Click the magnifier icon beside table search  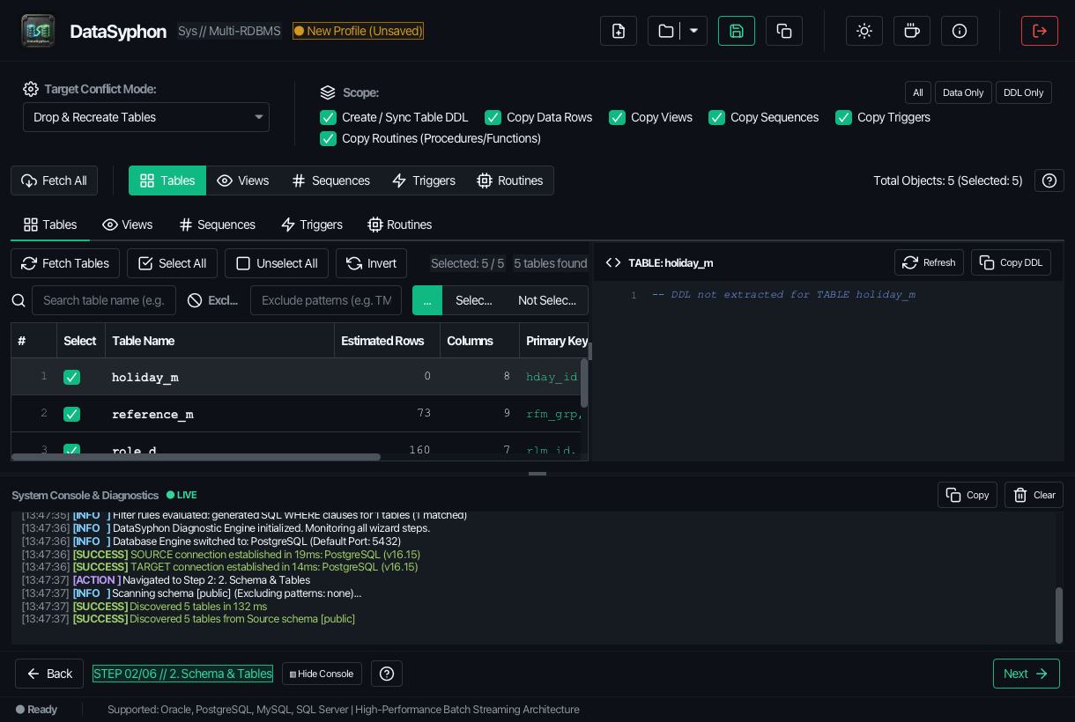pyautogui.click(x=19, y=300)
